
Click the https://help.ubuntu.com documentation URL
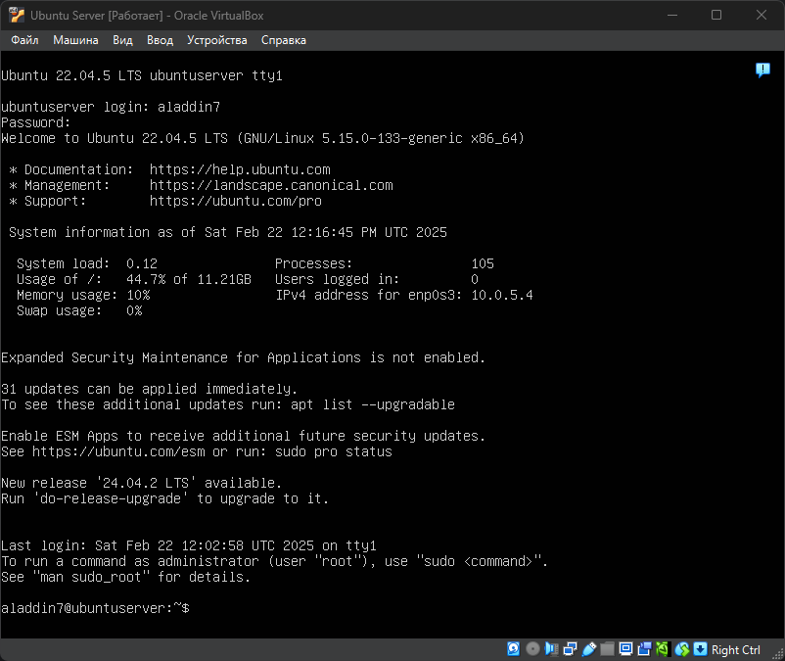pyautogui.click(x=240, y=169)
